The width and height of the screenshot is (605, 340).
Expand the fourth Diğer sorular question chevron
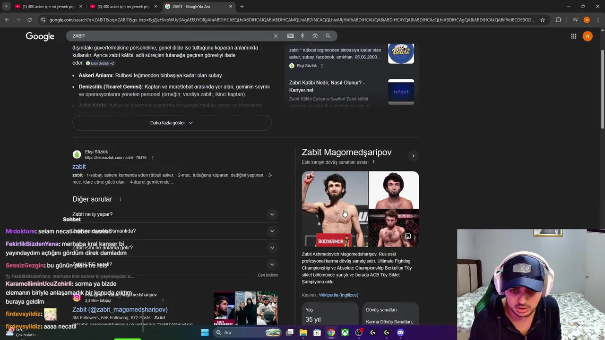coord(272,264)
